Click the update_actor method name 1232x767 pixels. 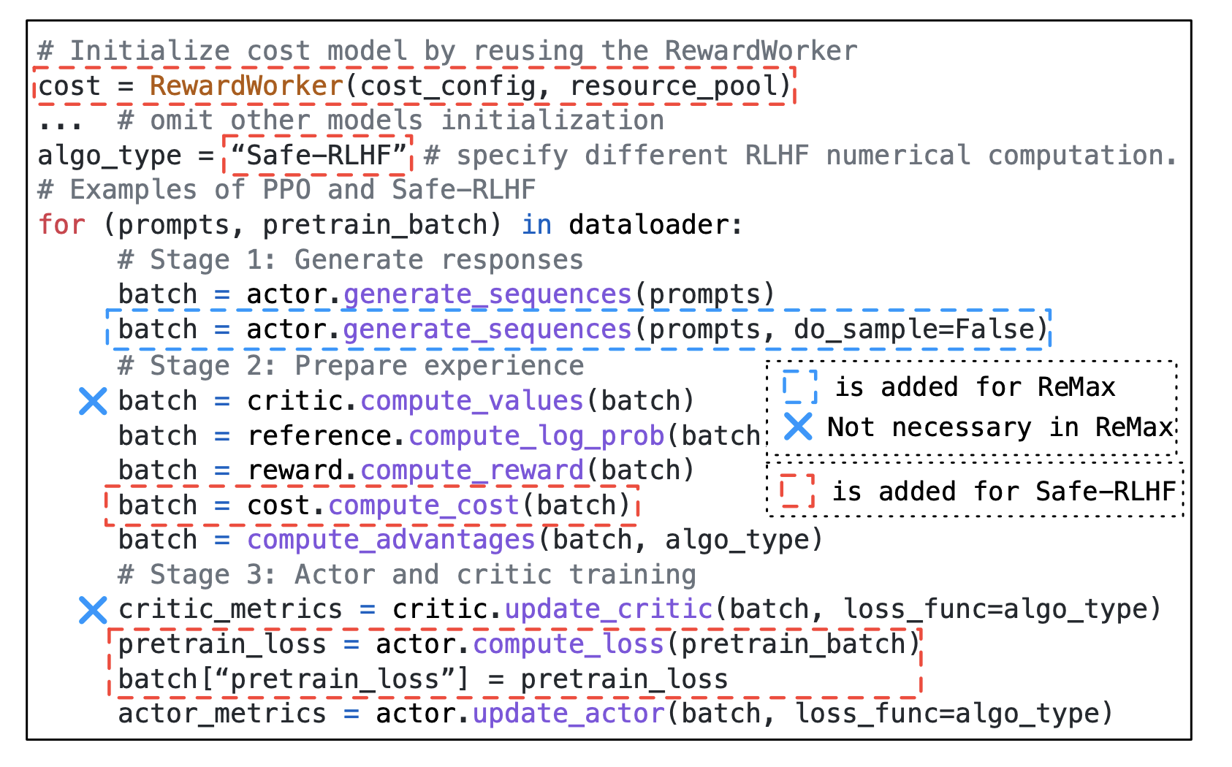click(x=569, y=713)
